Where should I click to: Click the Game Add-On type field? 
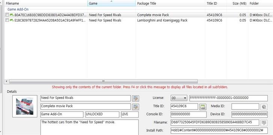click(x=62, y=114)
